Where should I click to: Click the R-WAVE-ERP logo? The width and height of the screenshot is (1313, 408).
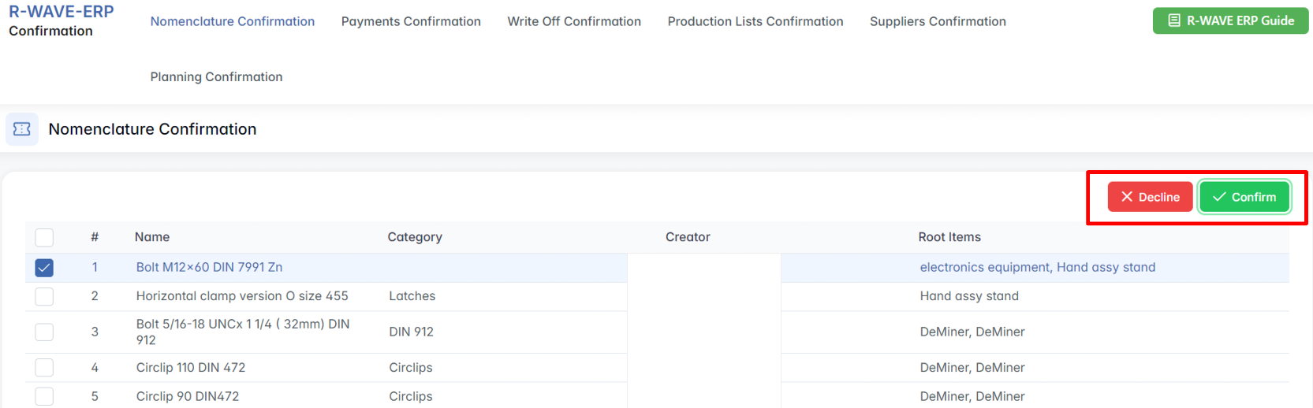coord(61,12)
